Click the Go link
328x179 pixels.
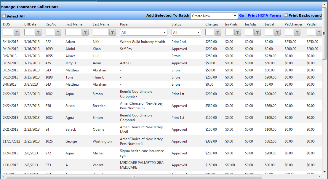[x=241, y=15]
